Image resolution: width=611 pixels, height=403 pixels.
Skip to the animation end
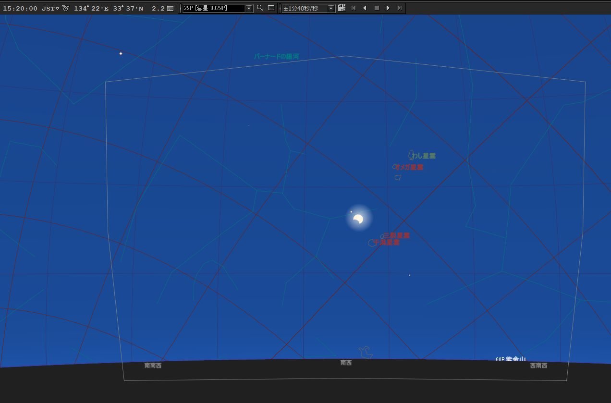400,8
